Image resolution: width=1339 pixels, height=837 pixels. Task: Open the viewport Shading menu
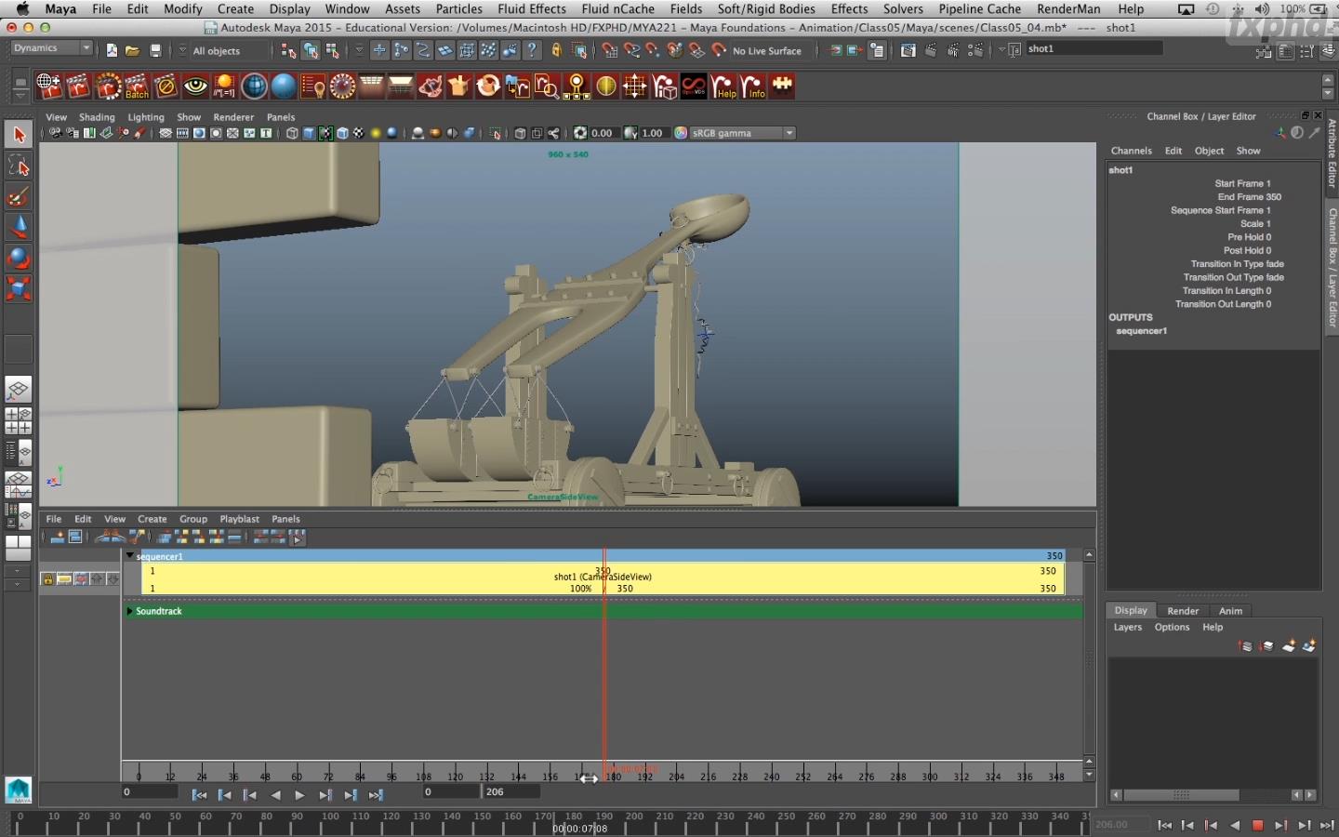pyautogui.click(x=97, y=117)
